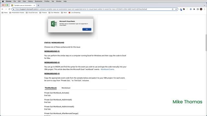Click the pen-and-square extension icon

[x=181, y=9]
